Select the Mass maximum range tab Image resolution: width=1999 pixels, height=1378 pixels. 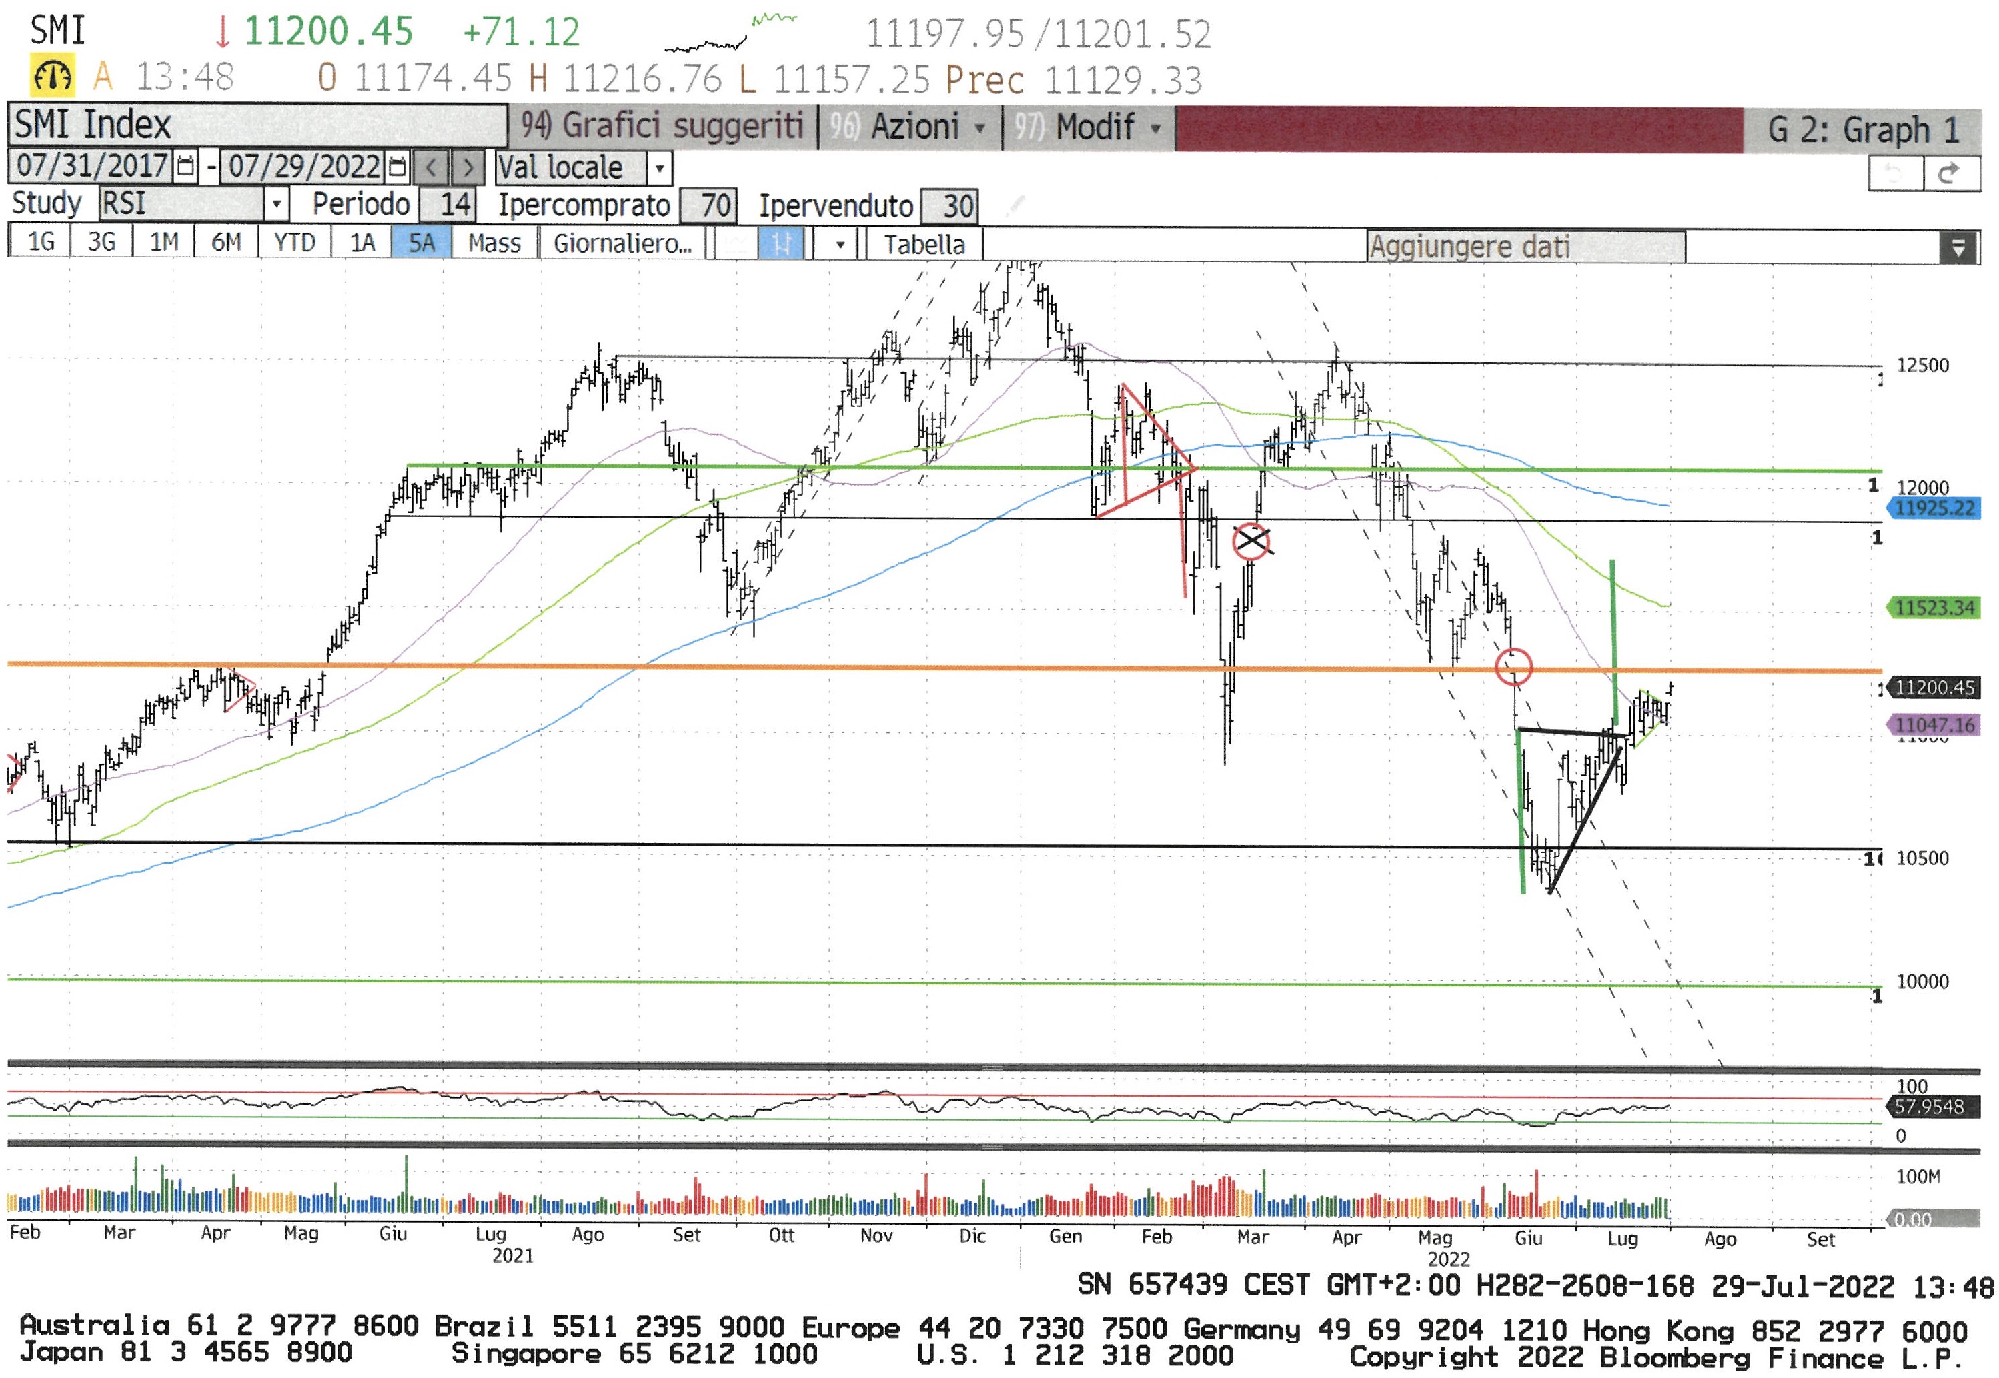tap(494, 243)
